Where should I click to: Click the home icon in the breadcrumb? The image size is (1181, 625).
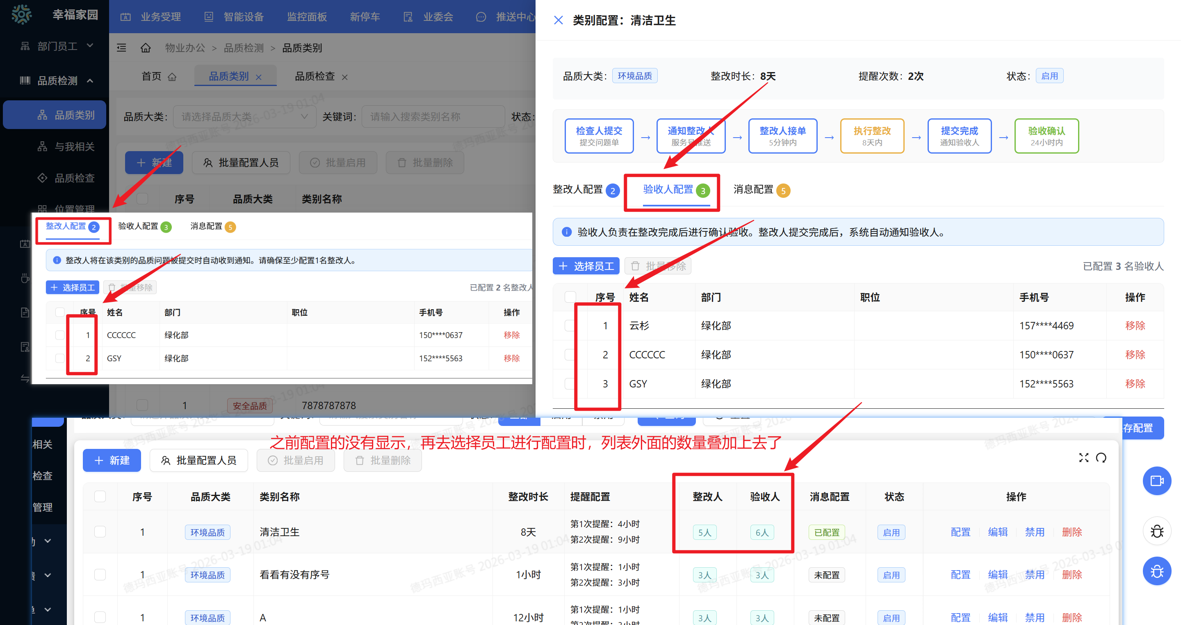pyautogui.click(x=146, y=48)
